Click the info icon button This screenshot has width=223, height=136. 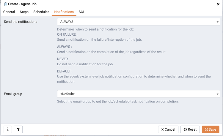pos(8,129)
